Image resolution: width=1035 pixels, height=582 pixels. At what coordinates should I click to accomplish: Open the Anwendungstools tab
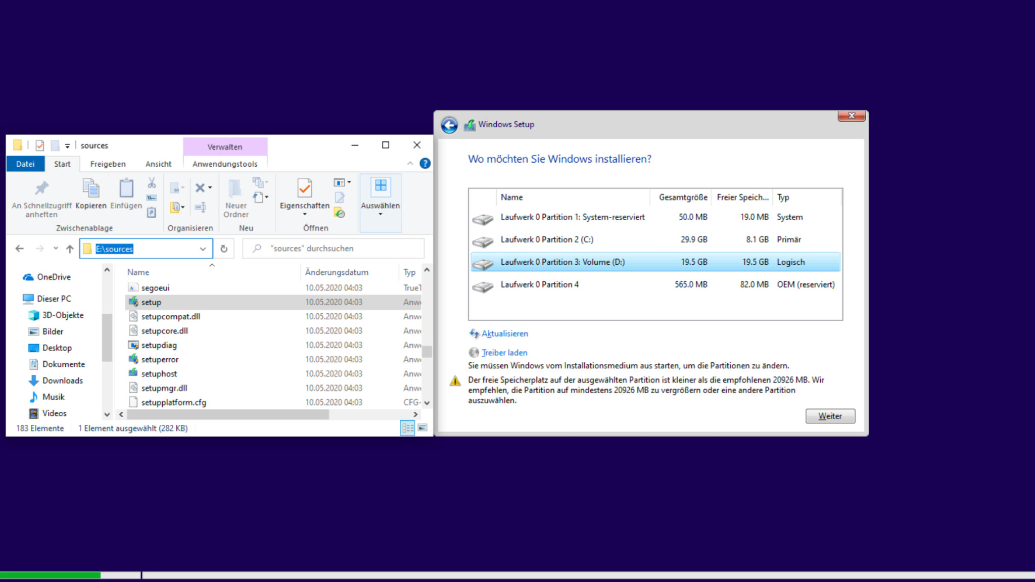[225, 164]
